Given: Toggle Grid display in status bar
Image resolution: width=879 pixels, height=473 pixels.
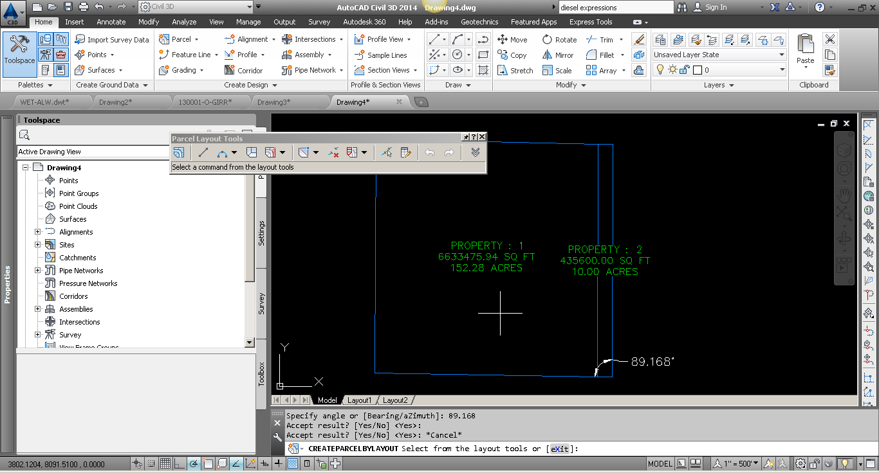Looking at the screenshot, I should [165, 463].
